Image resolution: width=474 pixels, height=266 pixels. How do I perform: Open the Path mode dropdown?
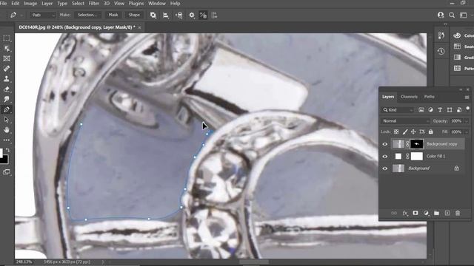click(43, 15)
